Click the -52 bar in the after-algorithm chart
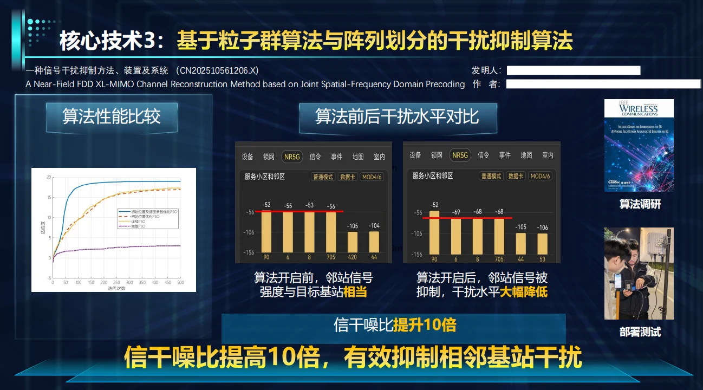This screenshot has width=703, height=390. (434, 232)
